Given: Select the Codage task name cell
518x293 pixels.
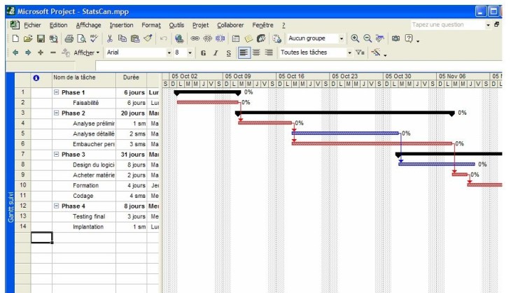Looking at the screenshot, I should click(x=84, y=196).
